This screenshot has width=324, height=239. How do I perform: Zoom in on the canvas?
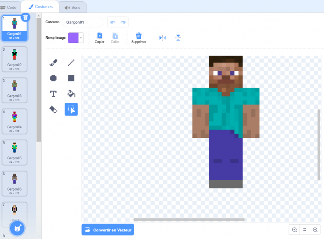pyautogui.click(x=315, y=230)
